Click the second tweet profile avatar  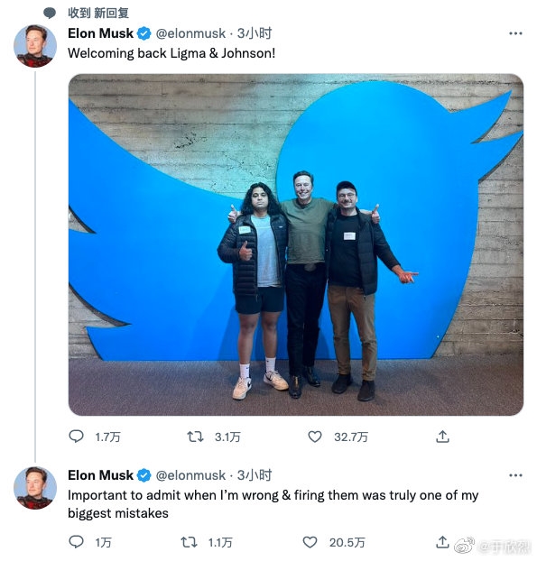tap(35, 488)
